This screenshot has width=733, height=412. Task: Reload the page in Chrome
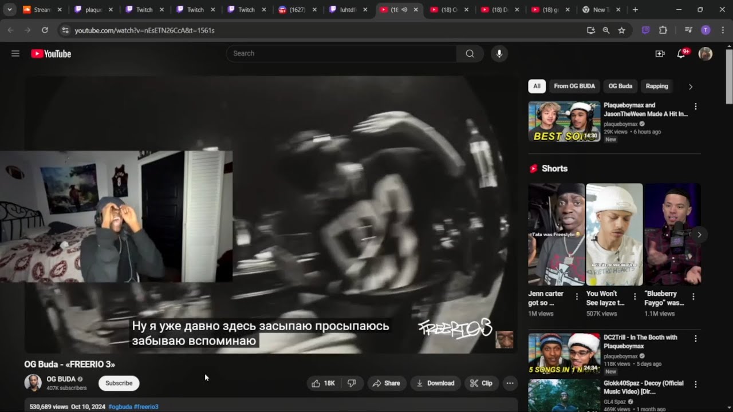tap(45, 30)
